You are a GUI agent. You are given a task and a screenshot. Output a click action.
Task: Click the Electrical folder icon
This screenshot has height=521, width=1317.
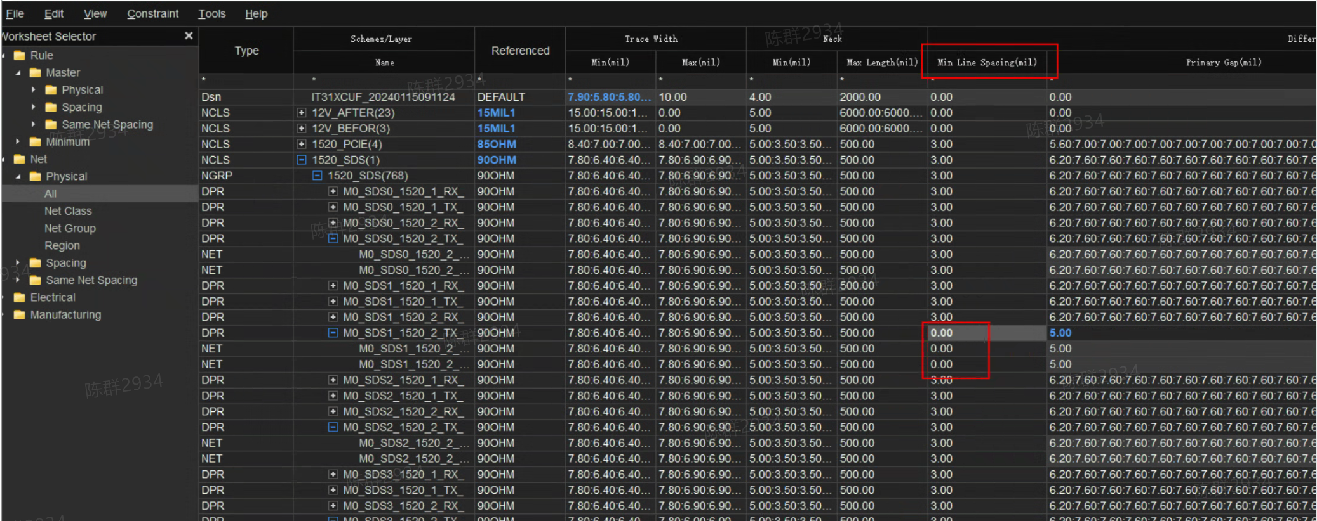click(20, 297)
